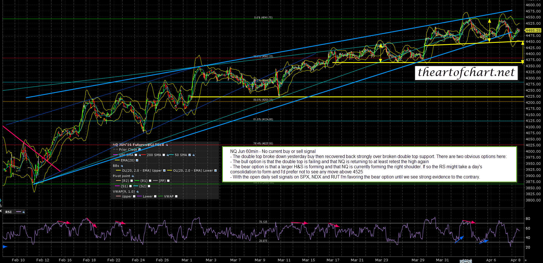
Task: Click wrench icon next to 100 SMA
Action: click(140, 155)
